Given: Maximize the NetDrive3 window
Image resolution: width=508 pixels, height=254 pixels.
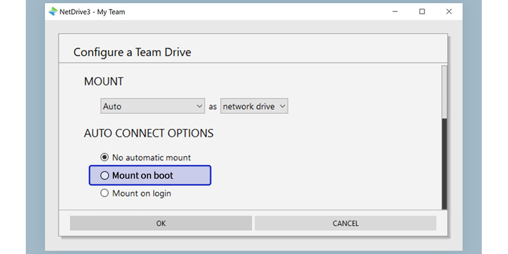Looking at the screenshot, I should pos(422,12).
